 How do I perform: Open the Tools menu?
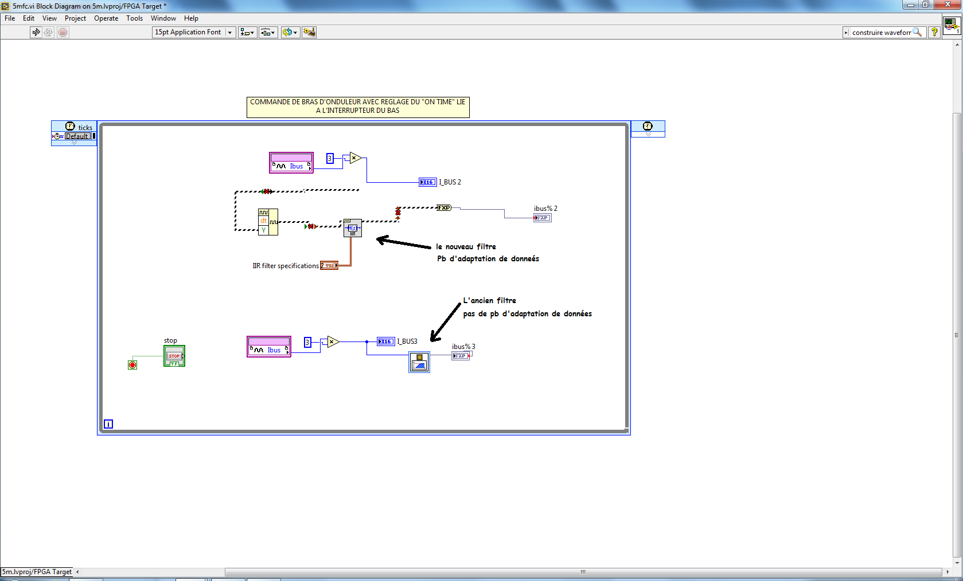click(134, 18)
